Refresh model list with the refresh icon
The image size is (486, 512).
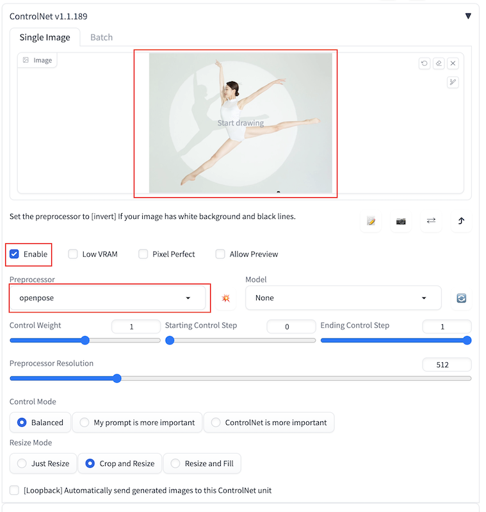click(461, 298)
